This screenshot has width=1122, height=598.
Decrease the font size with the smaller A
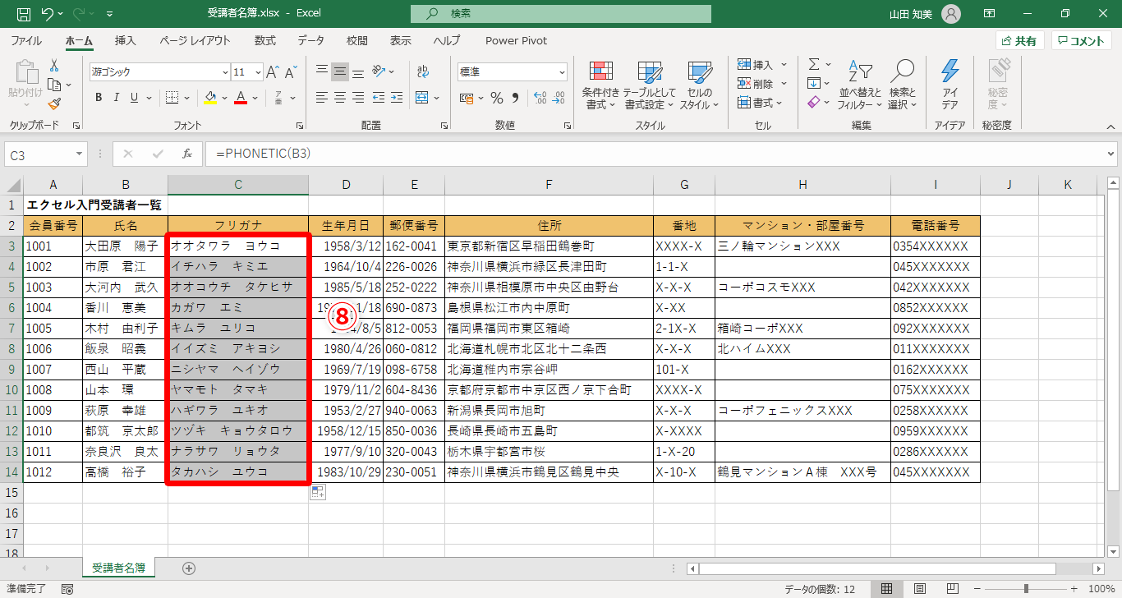[292, 72]
